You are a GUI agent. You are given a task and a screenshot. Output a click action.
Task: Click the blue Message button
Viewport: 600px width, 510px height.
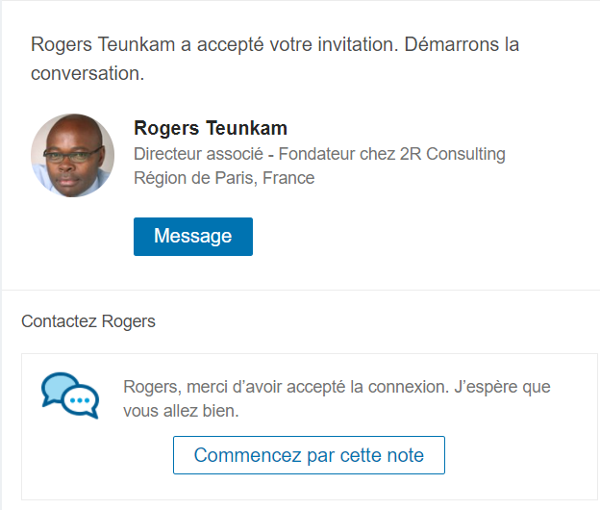(x=193, y=237)
